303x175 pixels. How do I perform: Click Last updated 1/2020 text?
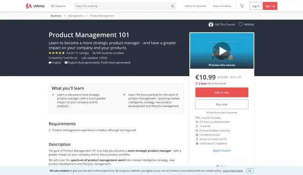(x=94, y=58)
